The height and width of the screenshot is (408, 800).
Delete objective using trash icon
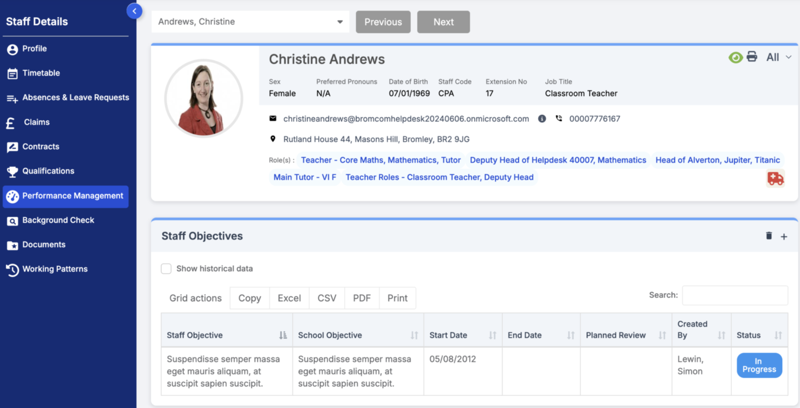769,236
